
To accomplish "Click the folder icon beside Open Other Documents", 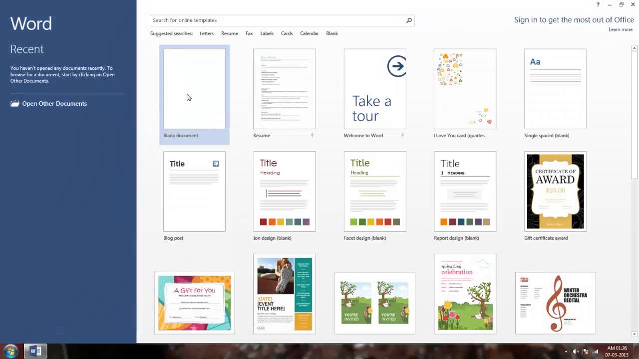I will point(15,104).
